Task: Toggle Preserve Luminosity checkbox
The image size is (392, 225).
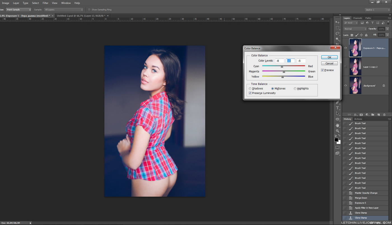Action: point(250,93)
